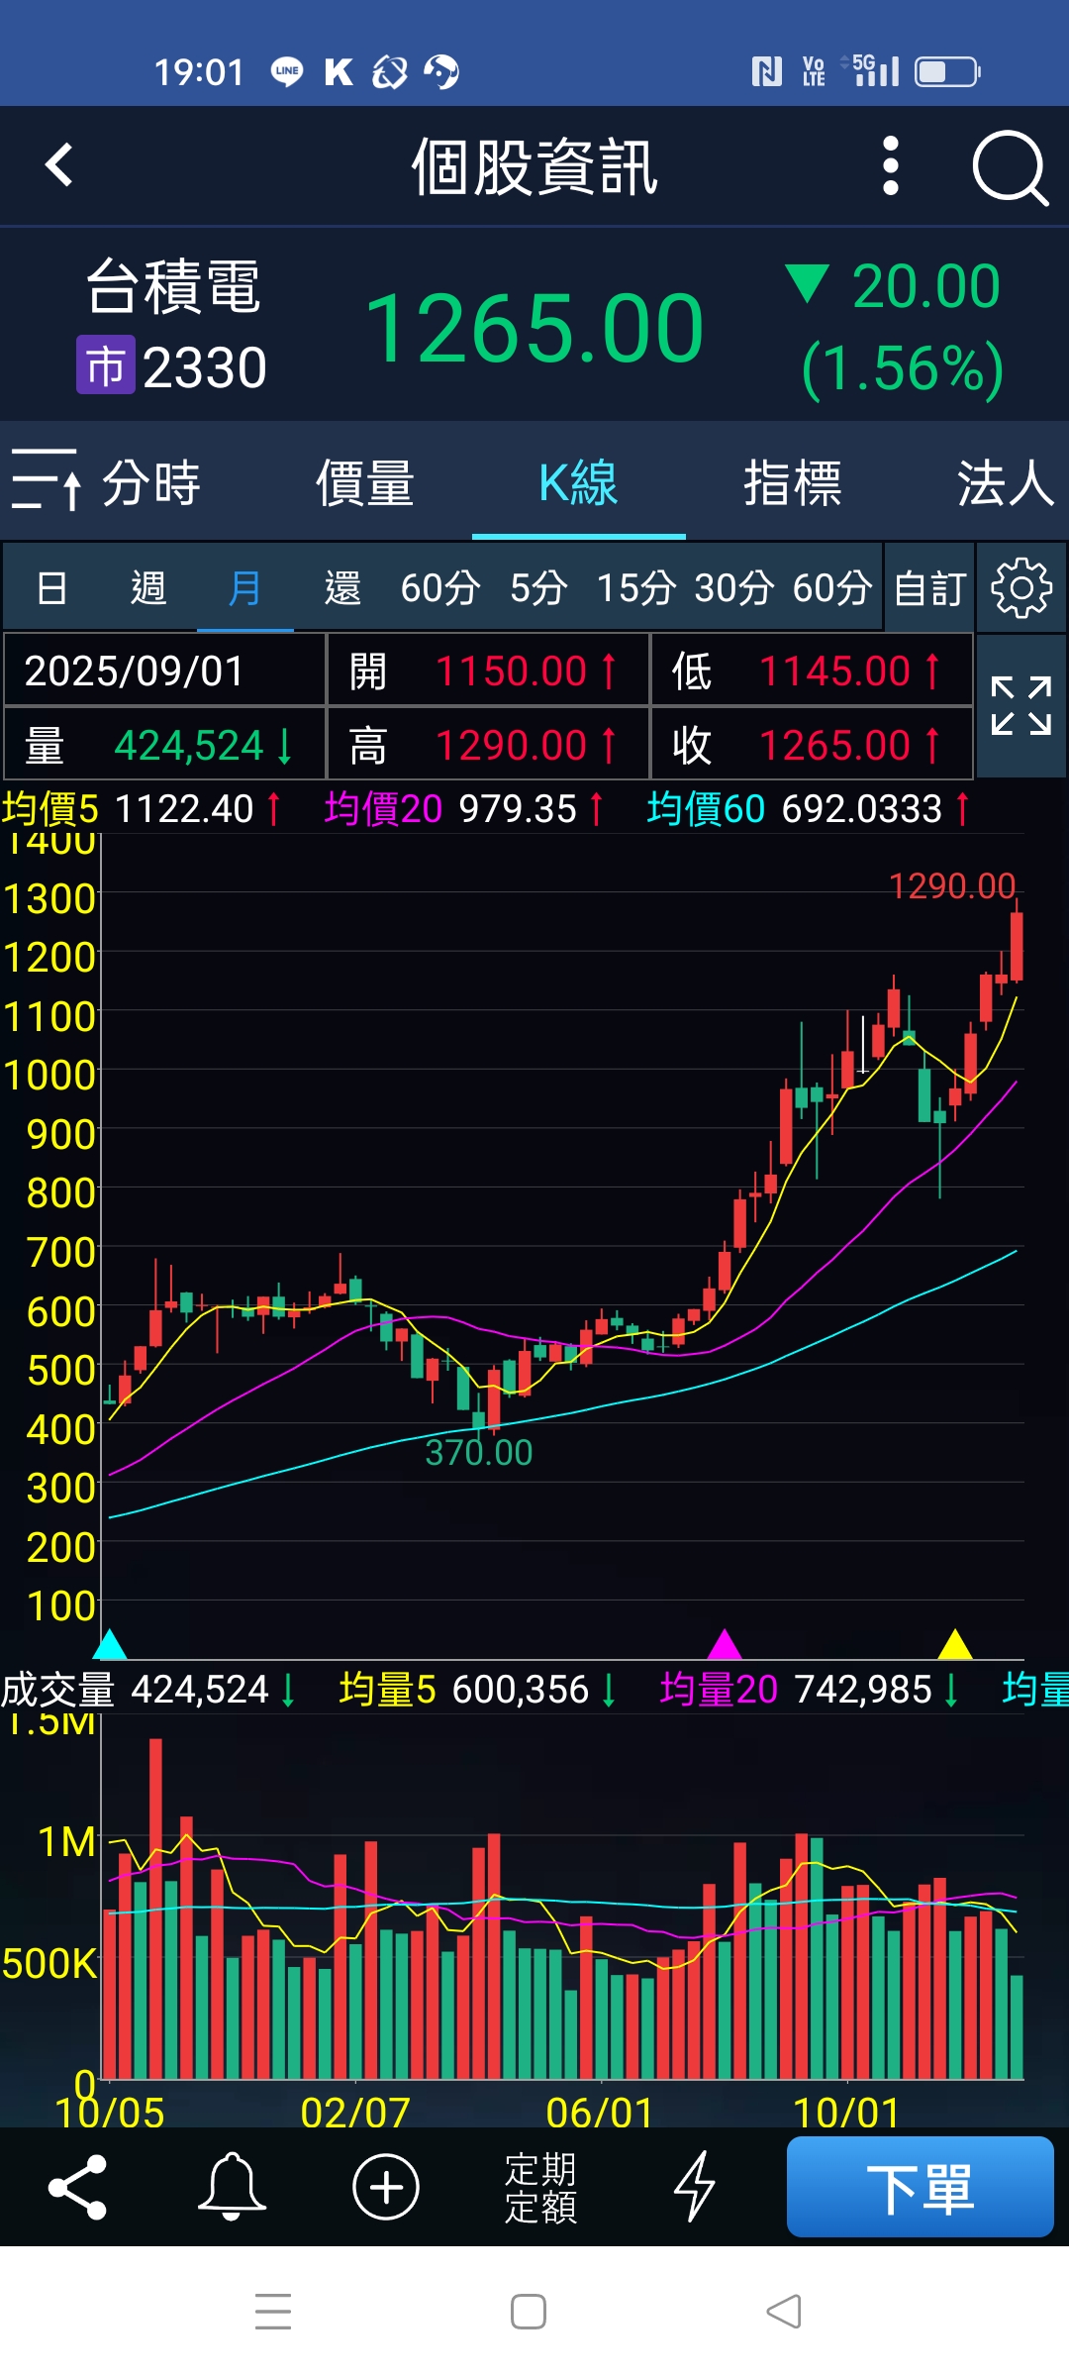1069x2377 pixels.
Task: Select the 週 weekly period
Action: point(148,588)
